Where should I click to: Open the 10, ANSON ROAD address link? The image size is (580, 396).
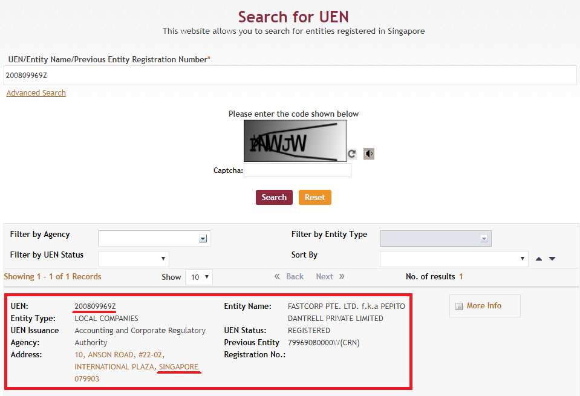coord(137,366)
